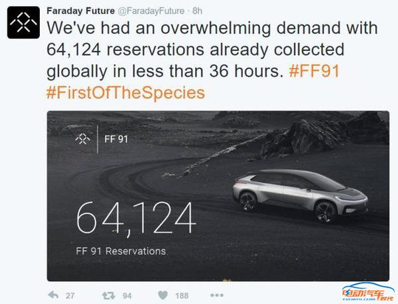Screen dimensions: 398x304
Task: Click the FF 91 Reservations caption
Action: [x=121, y=251]
